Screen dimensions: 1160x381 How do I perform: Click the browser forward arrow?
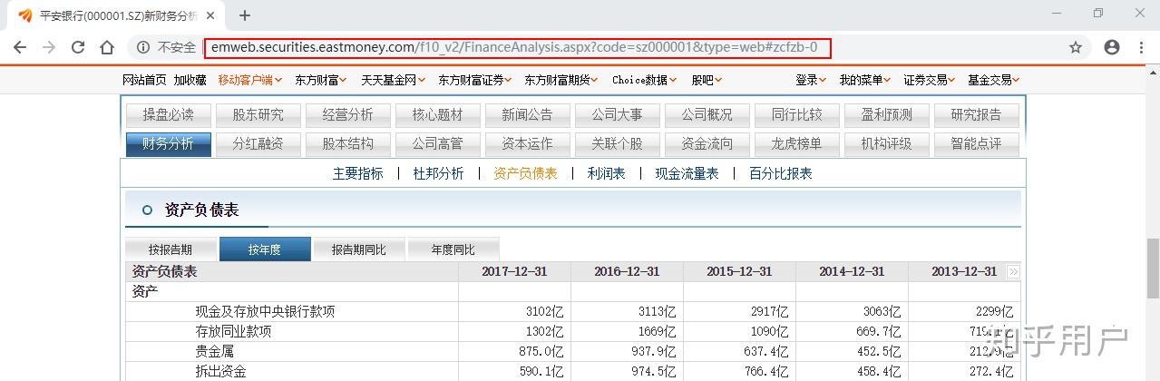[x=49, y=47]
